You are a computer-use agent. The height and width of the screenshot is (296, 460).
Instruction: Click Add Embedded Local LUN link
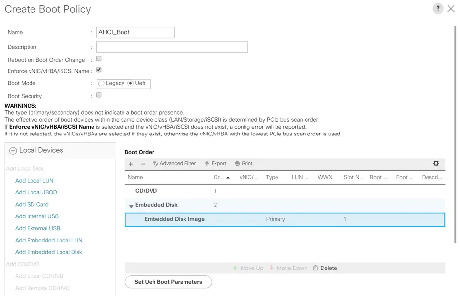(49, 241)
